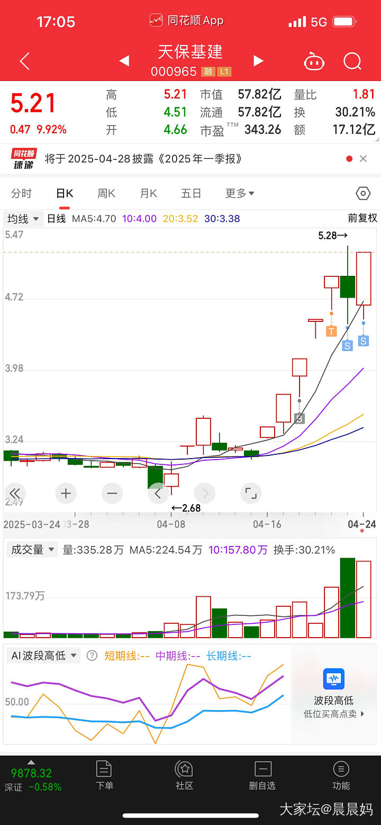This screenshot has height=825, width=381.
Task: Open the 更多 more periods dropdown
Action: coord(240,193)
